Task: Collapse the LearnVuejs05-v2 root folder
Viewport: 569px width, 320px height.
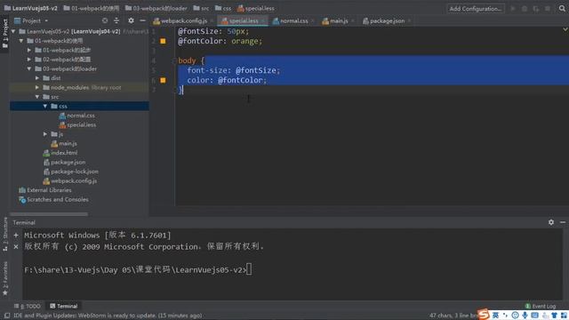Action: click(x=13, y=32)
